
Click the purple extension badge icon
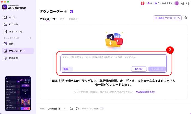click(x=71, y=11)
